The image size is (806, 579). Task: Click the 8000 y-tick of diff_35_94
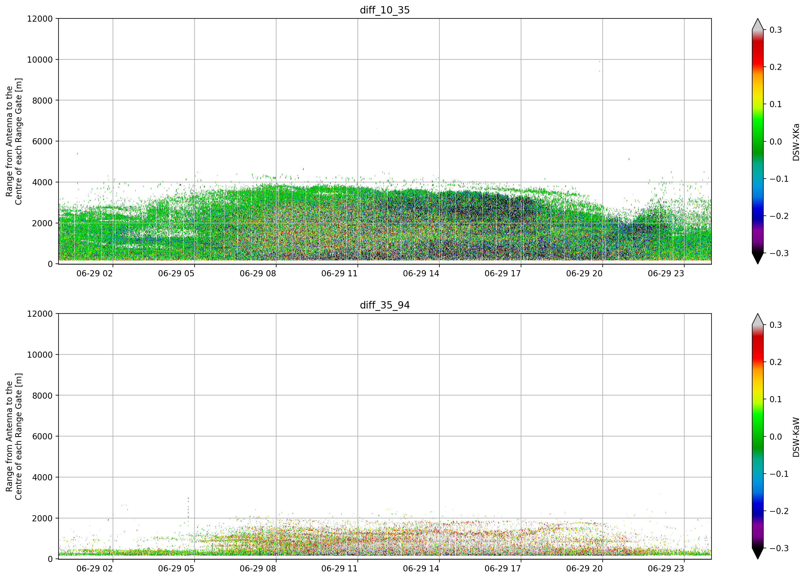(42, 396)
